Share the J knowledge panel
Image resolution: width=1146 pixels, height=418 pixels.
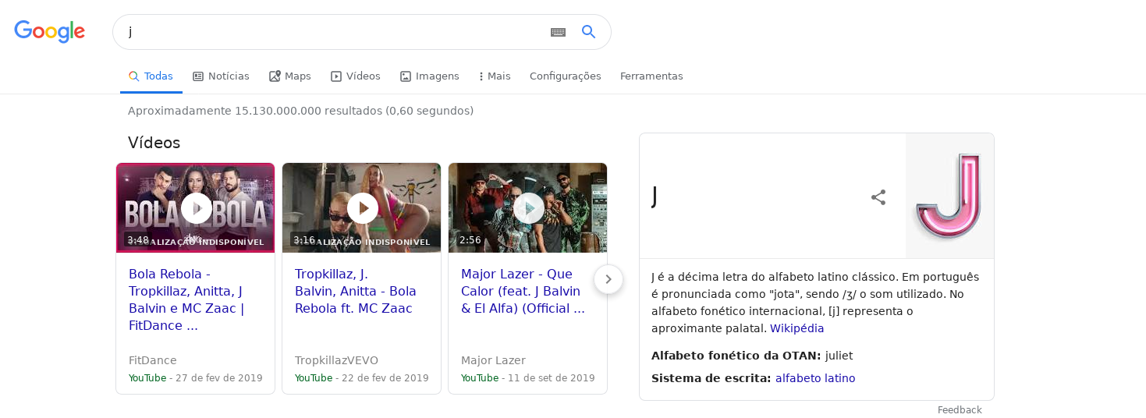click(878, 197)
